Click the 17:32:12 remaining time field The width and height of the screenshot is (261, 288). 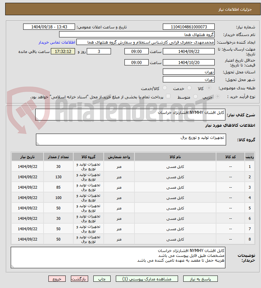[63, 51]
